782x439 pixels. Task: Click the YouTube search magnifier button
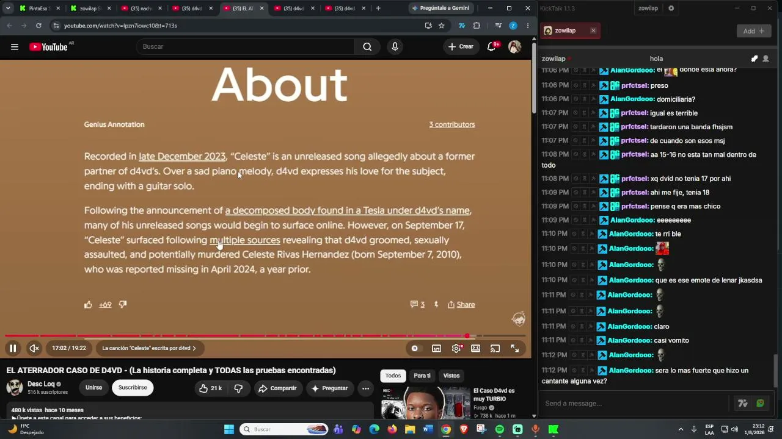[367, 47]
